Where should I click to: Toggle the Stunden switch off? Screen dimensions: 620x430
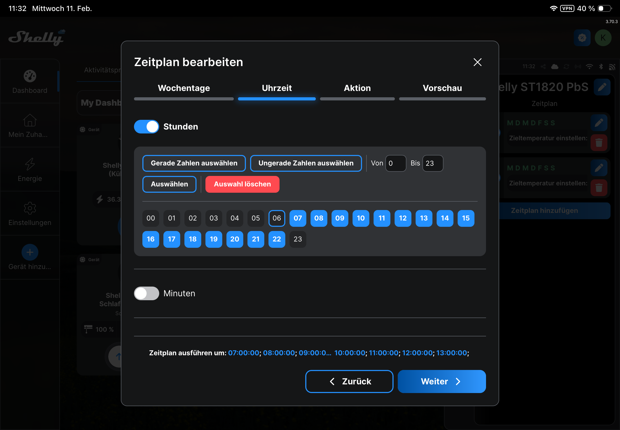click(146, 127)
